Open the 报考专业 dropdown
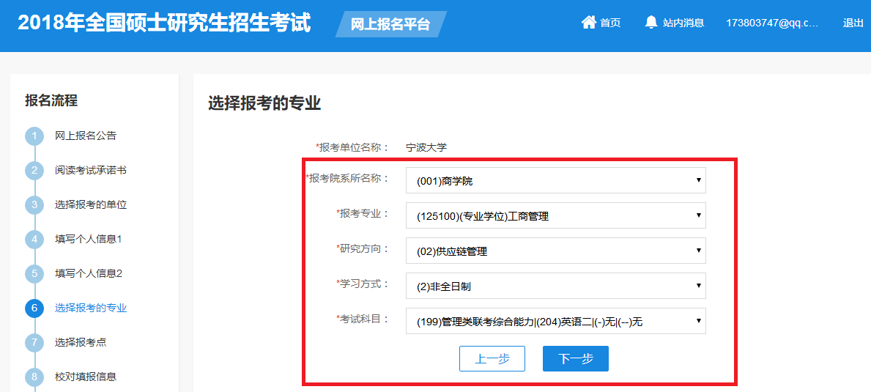 [x=555, y=215]
